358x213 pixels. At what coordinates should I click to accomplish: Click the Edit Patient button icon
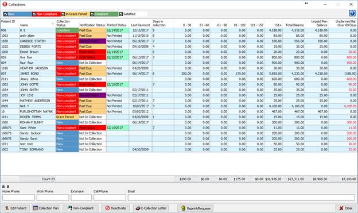(7, 208)
